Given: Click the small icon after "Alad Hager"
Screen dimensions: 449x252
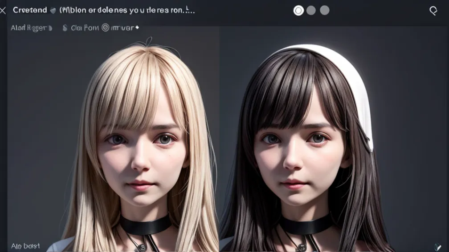Looking at the screenshot, I should click(50, 28).
